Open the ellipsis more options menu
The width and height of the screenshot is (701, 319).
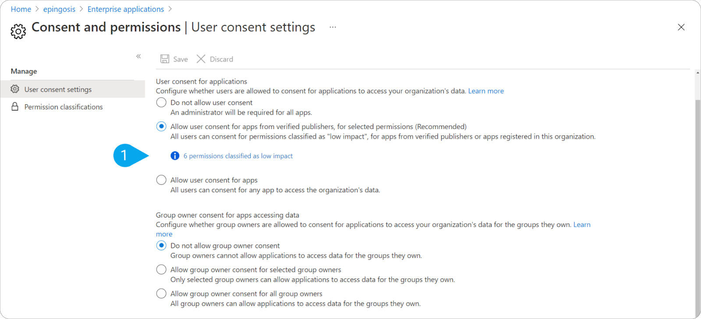pyautogui.click(x=333, y=27)
